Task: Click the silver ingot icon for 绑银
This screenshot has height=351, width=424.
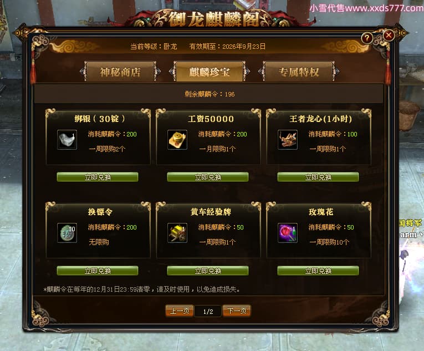Action: (x=67, y=140)
